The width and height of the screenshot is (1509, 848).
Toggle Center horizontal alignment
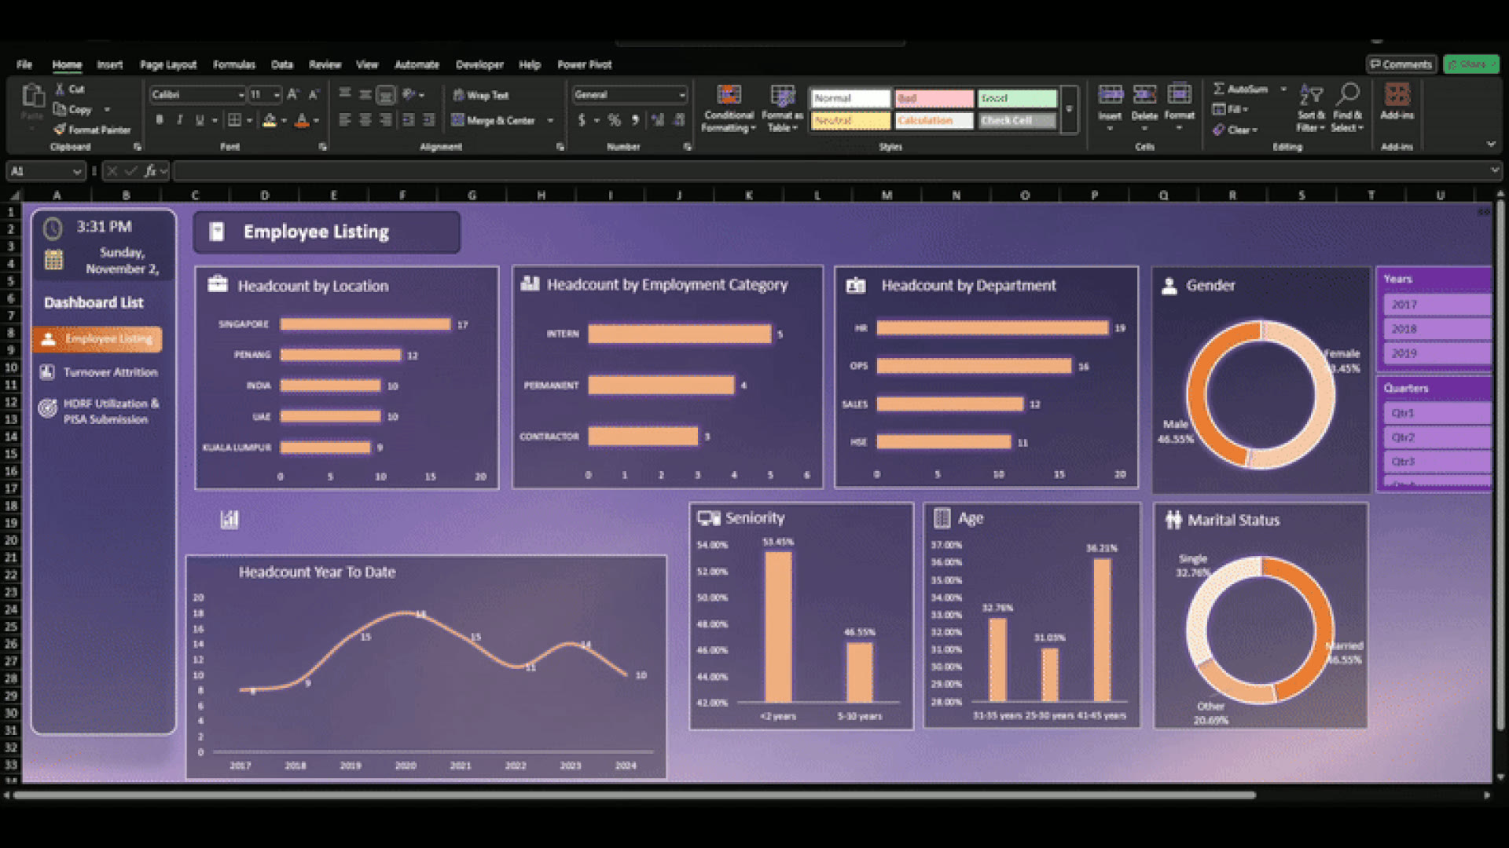365,120
